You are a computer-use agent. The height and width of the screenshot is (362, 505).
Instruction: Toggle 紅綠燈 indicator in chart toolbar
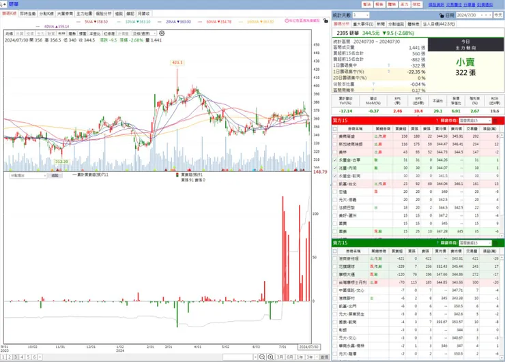(109, 33)
